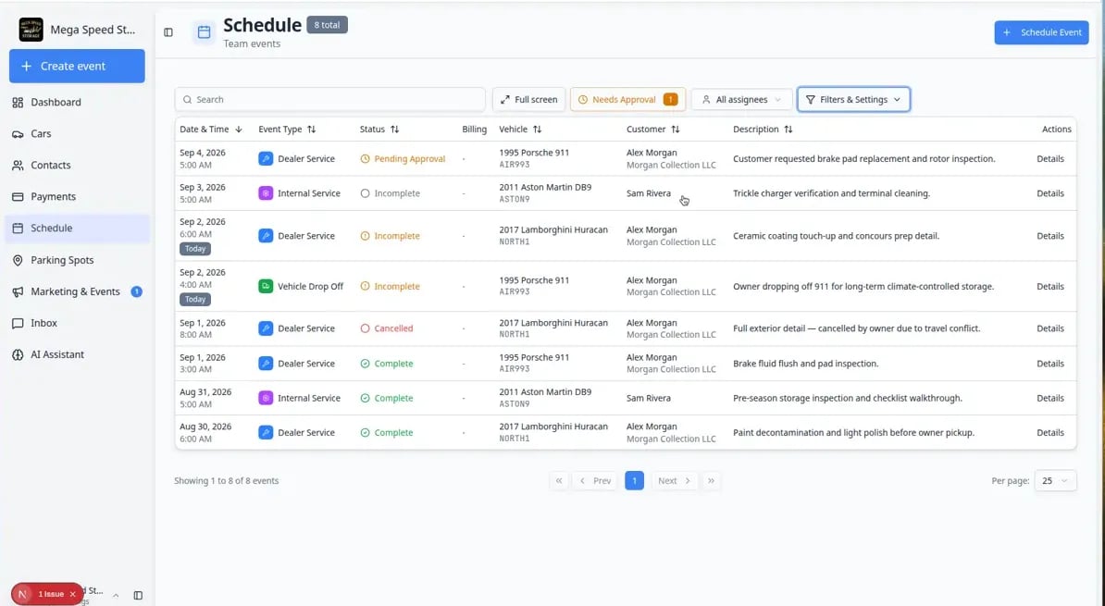The image size is (1105, 606).
Task: Sort by Vehicle column
Action: click(520, 129)
